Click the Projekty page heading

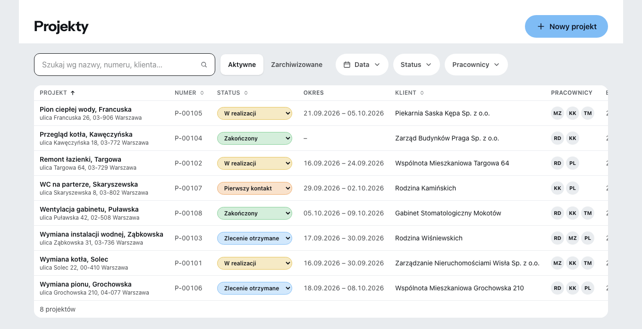[61, 27]
